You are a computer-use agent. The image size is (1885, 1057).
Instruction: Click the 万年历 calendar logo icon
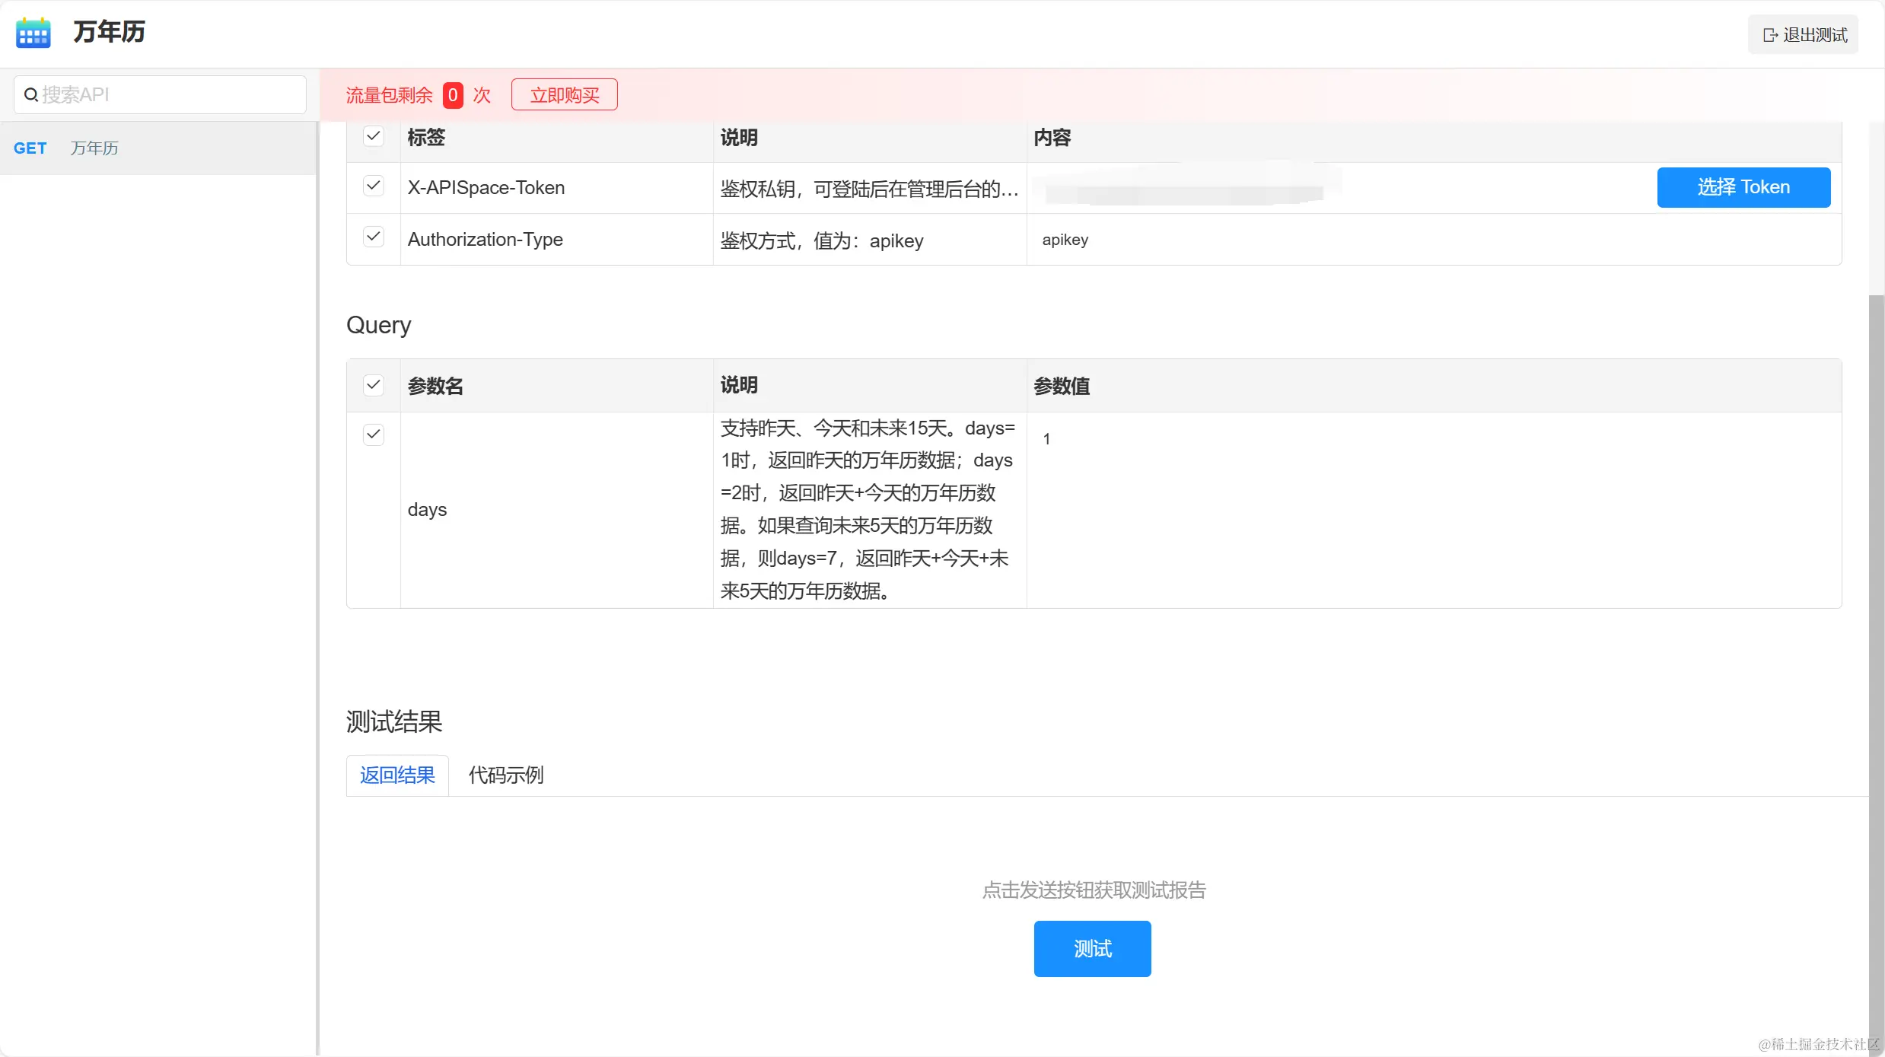[33, 33]
